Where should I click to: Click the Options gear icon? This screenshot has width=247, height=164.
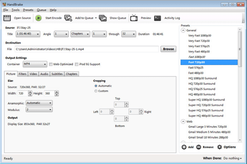[x=219, y=147]
